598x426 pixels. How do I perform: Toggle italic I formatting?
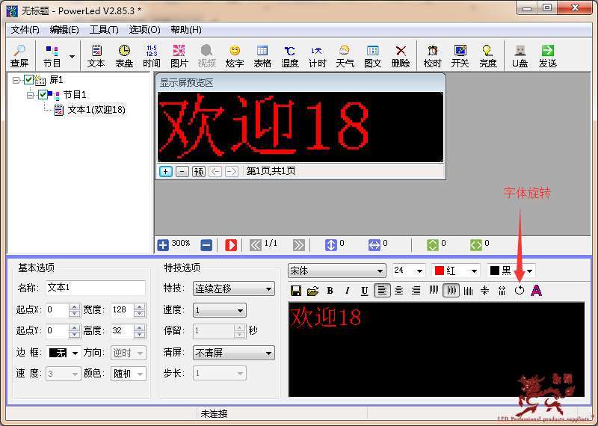tap(347, 291)
